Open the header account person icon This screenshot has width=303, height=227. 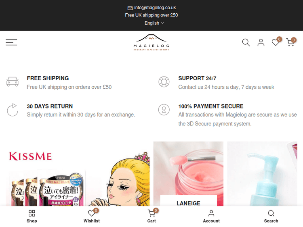click(261, 42)
